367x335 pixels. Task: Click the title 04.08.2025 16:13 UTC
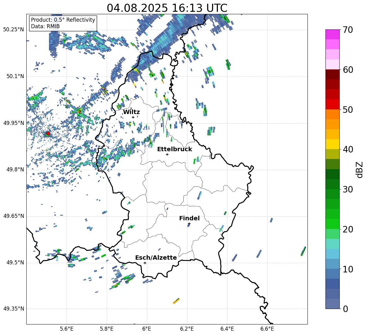167,8
